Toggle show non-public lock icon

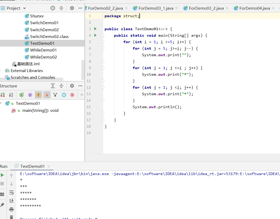click(47, 95)
